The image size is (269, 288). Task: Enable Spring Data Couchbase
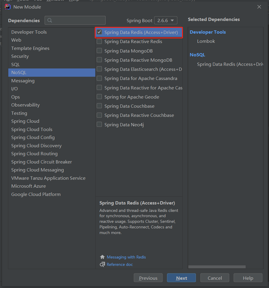click(x=99, y=106)
